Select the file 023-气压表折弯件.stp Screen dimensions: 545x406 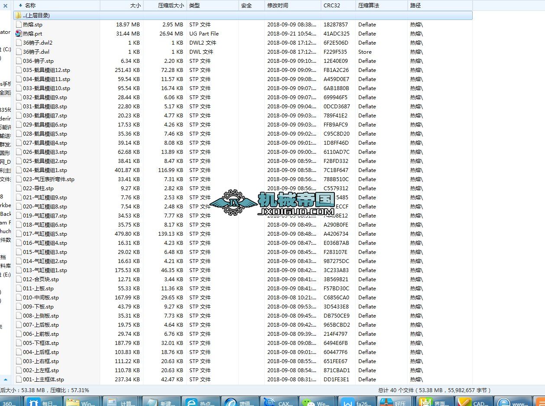(49, 179)
